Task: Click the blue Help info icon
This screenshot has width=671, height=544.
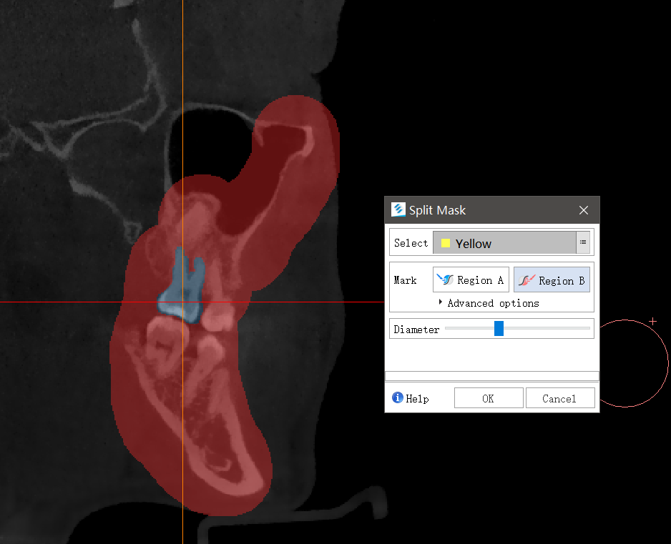Action: point(398,397)
